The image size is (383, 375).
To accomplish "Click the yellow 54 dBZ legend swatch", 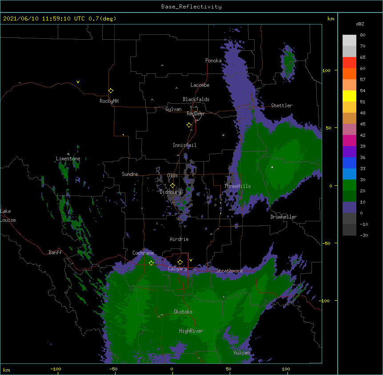I will click(349, 96).
